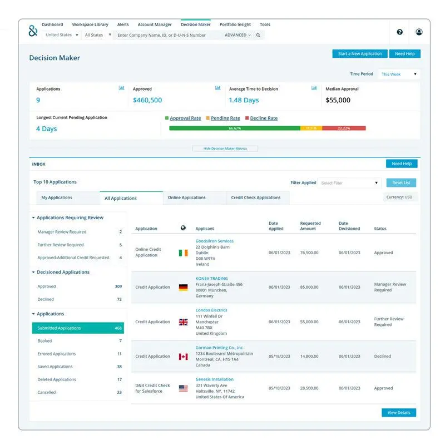Select the Decision Maker menu item
The width and height of the screenshot is (445, 445).
[x=196, y=24]
